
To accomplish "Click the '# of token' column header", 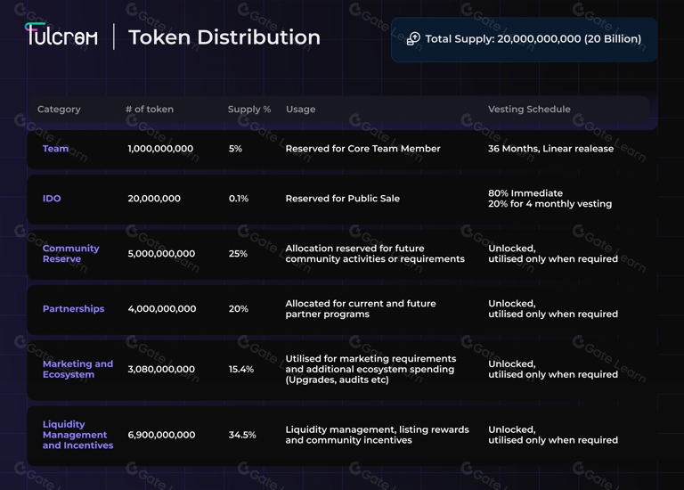I will (150, 109).
